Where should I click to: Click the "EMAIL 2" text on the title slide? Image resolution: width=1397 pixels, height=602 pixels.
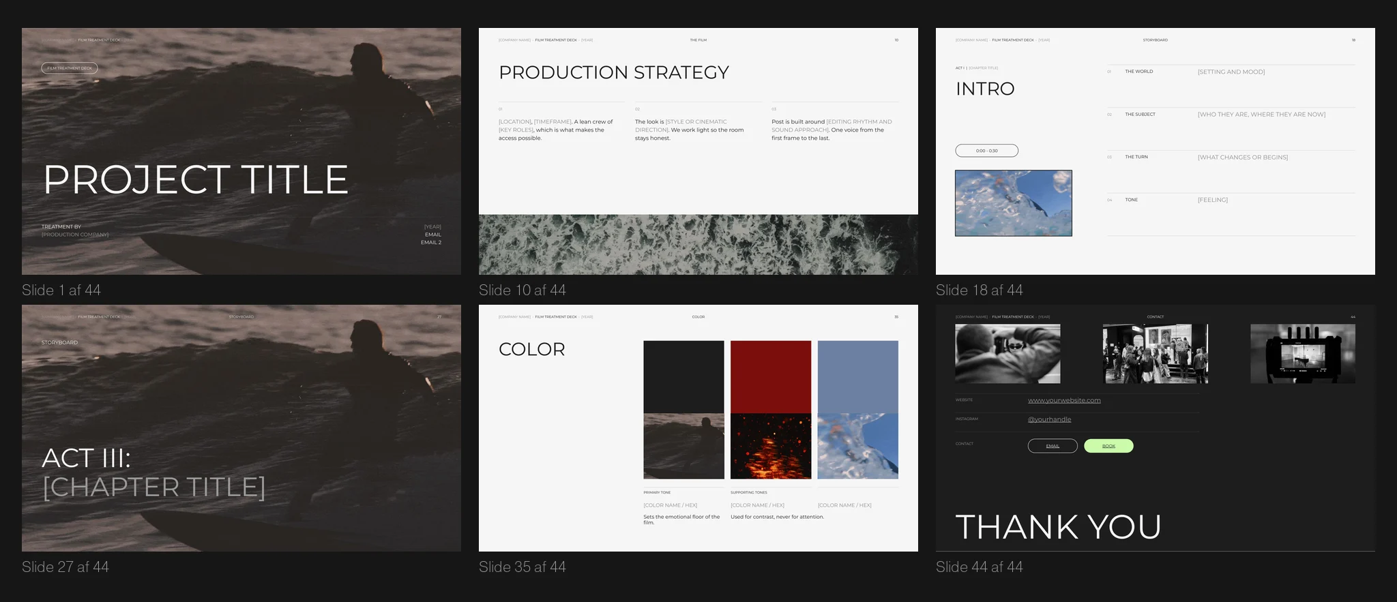pyautogui.click(x=431, y=243)
